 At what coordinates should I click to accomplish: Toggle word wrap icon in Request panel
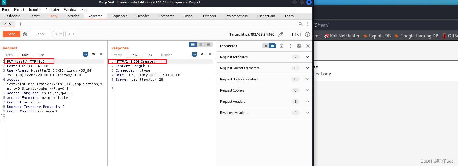pos(86,55)
